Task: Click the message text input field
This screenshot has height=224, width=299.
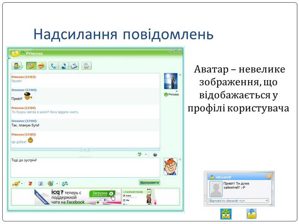Action: pyautogui.click(x=85, y=167)
